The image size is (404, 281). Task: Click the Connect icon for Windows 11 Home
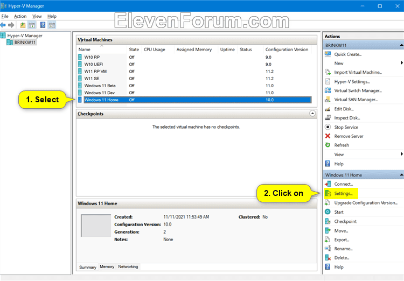pyautogui.click(x=328, y=184)
